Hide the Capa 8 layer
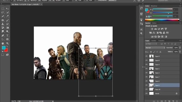 (x=146, y=60)
